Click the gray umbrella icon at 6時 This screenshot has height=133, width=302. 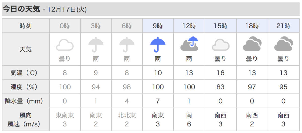click(x=127, y=44)
